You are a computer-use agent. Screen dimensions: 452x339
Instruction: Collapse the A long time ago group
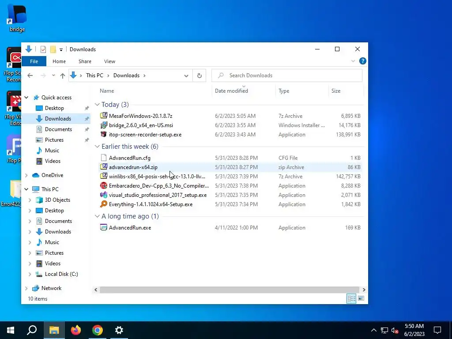point(97,216)
